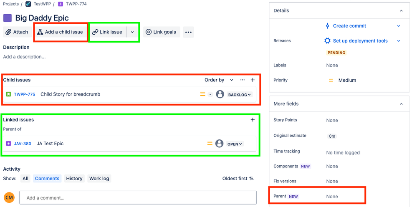Click JA Test Epic summary text

pos(50,144)
